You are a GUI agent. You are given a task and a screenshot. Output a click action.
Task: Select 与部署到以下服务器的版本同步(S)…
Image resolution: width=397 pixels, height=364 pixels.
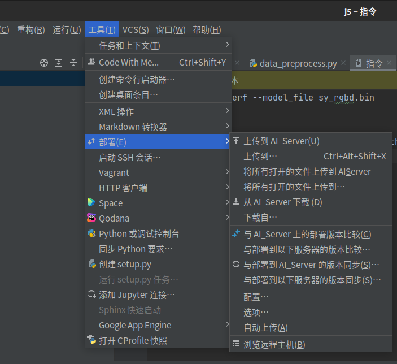point(311,280)
